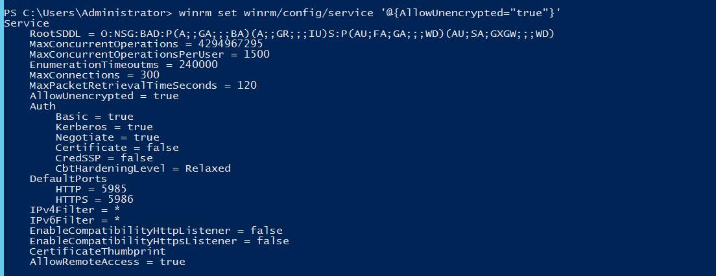The width and height of the screenshot is (716, 276).
Task: Click the MaxConnections = 300 line
Action: click(95, 75)
